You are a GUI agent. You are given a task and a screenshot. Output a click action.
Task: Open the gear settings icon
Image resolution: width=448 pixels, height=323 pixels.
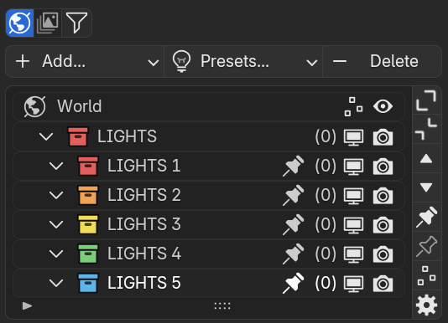click(x=426, y=305)
